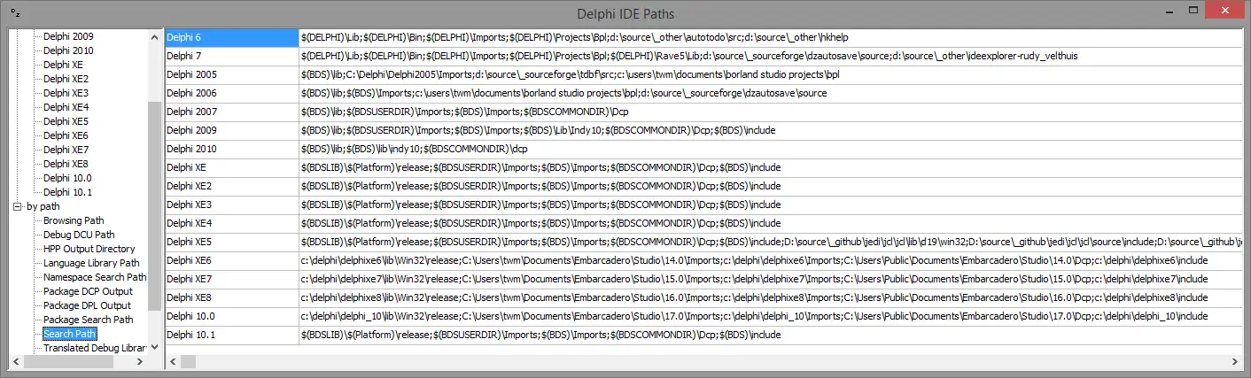Select Delphi XE in the tree
The width and height of the screenshot is (1251, 378).
tap(63, 65)
